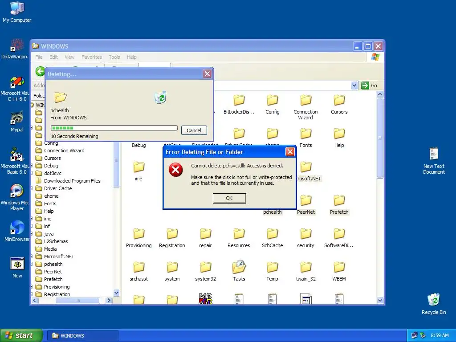Click OK in the Error Deleting dialog
This screenshot has height=342, width=456.
pos(229,198)
